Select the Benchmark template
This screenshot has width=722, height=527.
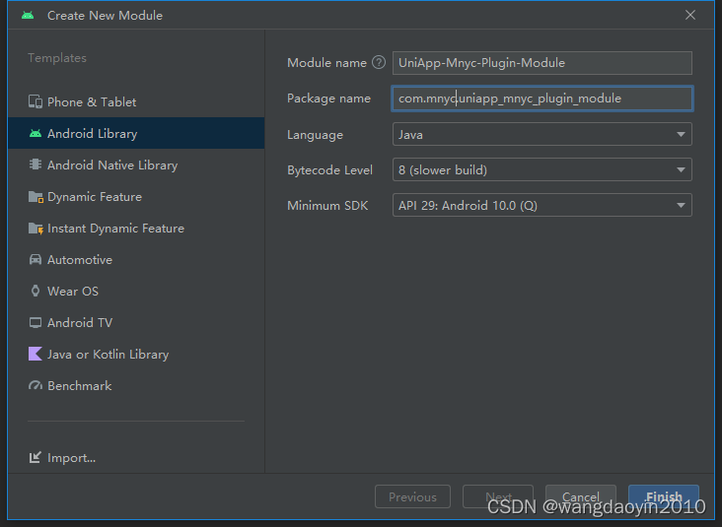tap(136, 386)
